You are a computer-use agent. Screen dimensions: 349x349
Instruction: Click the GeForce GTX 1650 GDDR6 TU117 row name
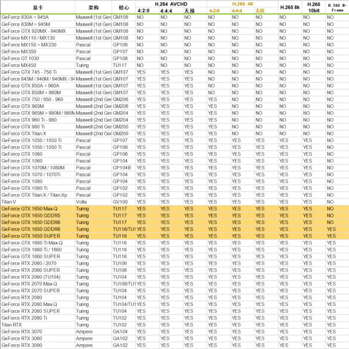click(31, 222)
